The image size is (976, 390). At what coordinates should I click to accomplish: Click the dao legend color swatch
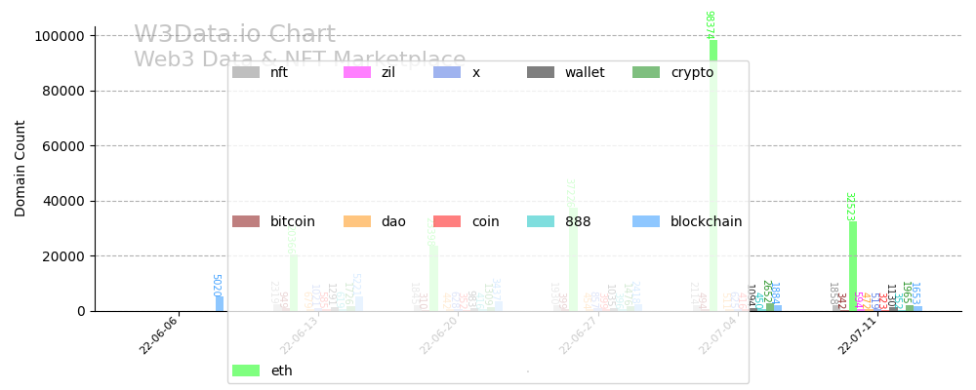tap(357, 221)
